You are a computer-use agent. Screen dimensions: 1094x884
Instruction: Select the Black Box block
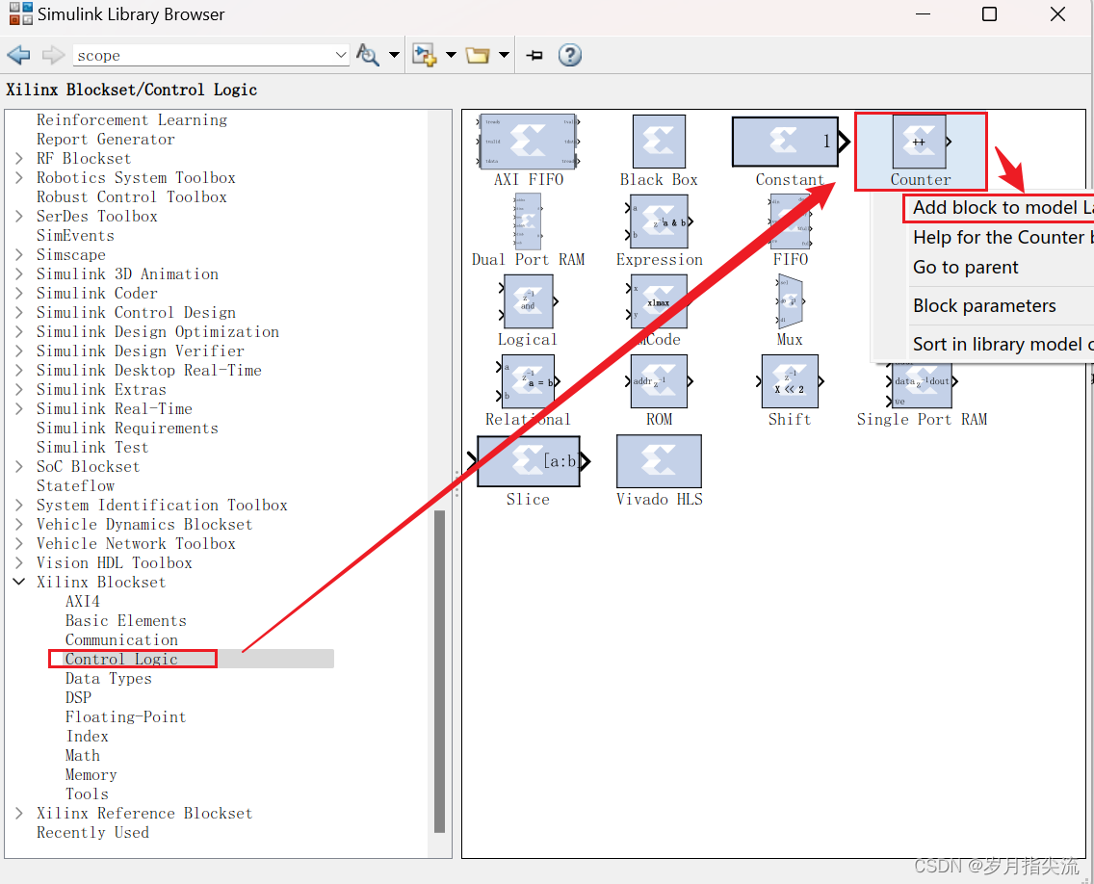tap(659, 142)
